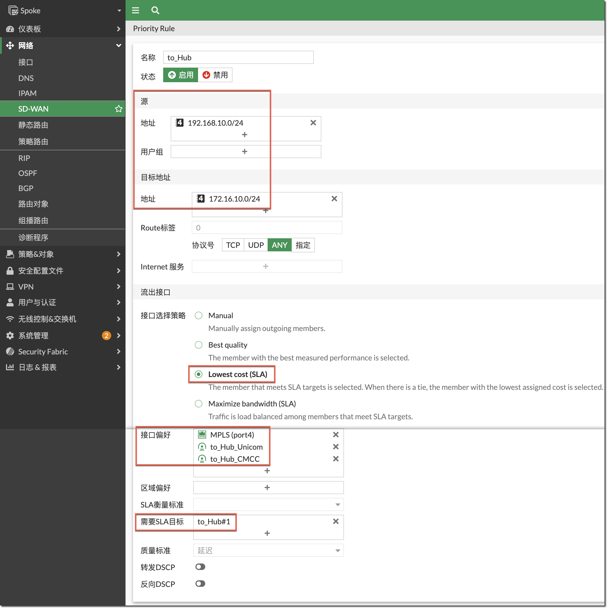This screenshot has height=608, width=607.
Task: Add a user group with plus icon
Action: [x=245, y=152]
